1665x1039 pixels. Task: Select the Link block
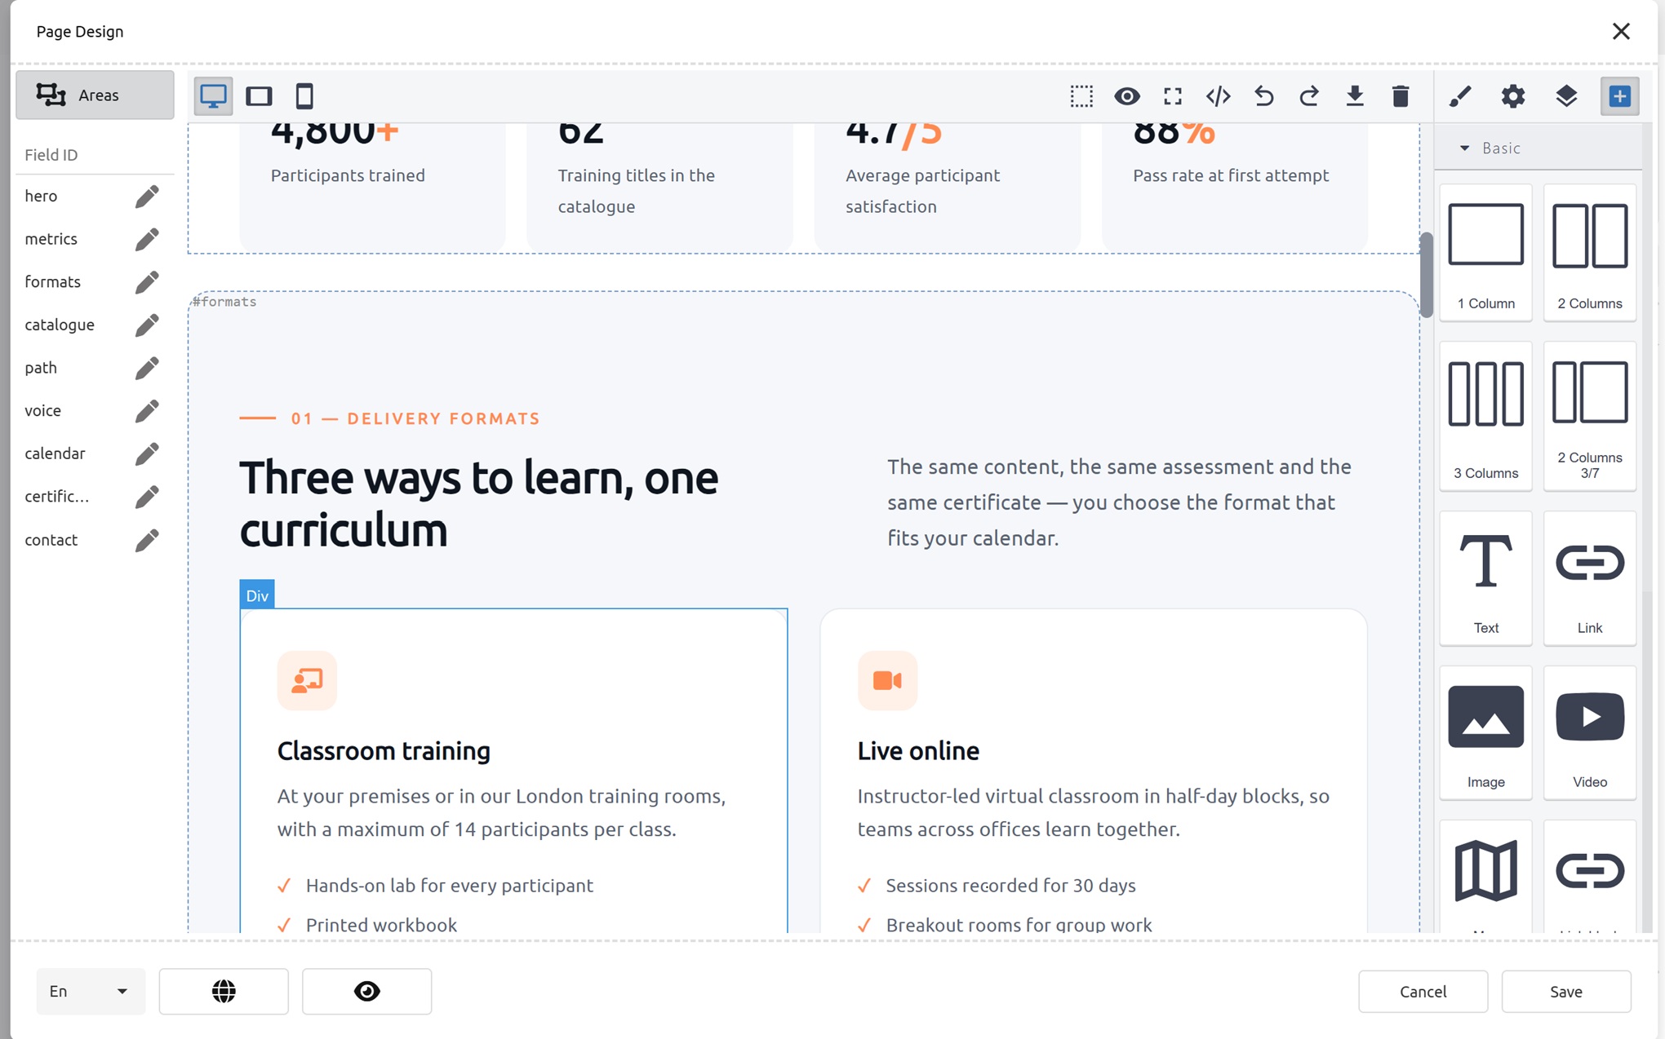1589,578
